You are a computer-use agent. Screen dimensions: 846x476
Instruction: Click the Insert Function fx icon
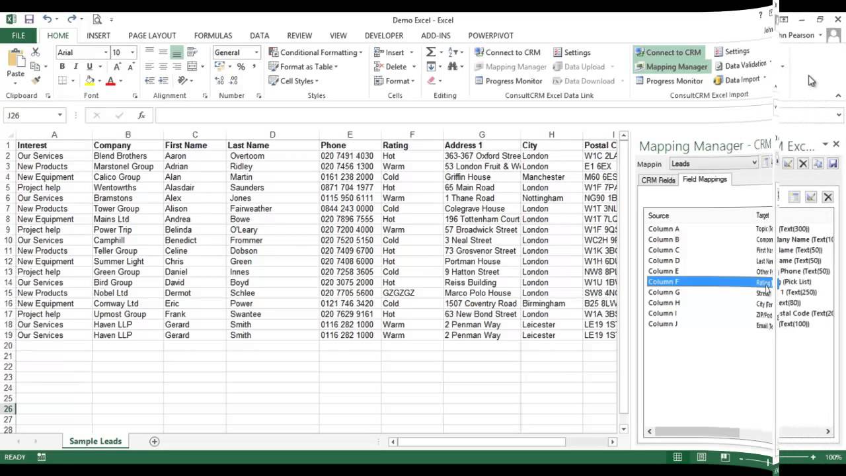pyautogui.click(x=141, y=115)
